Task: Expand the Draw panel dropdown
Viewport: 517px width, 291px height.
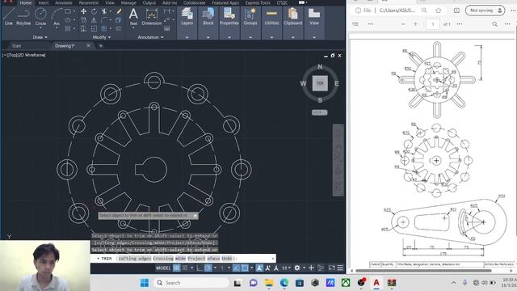Action: [x=40, y=37]
